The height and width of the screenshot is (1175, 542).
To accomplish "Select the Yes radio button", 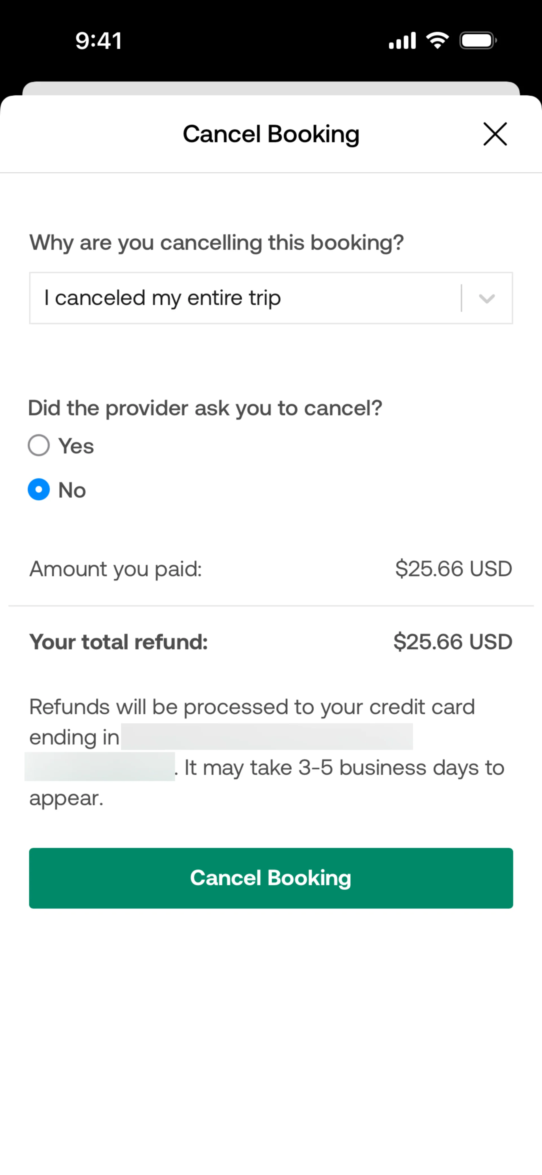I will pos(39,445).
